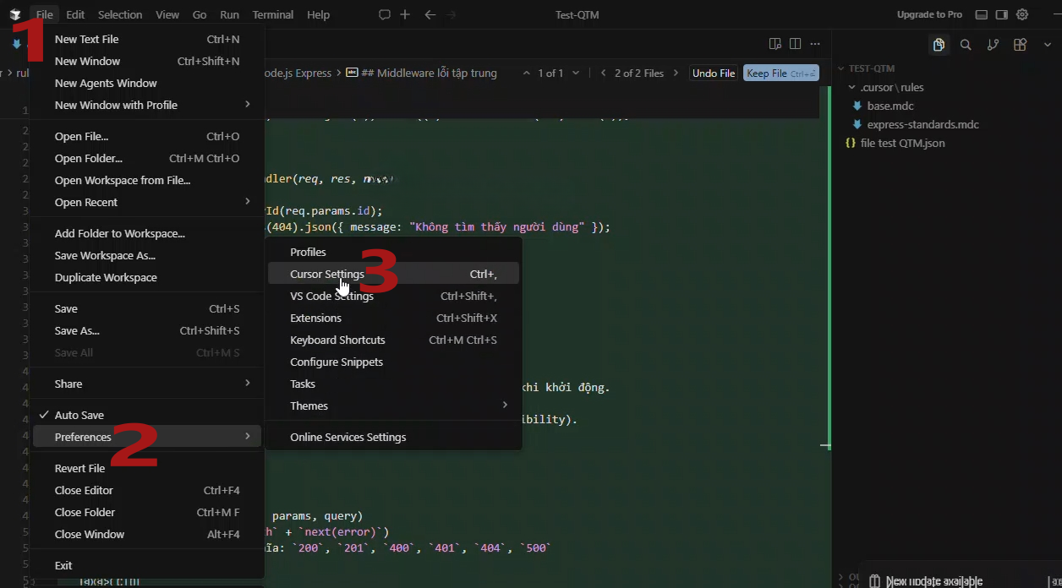Choose New Agents Window

coord(147,83)
